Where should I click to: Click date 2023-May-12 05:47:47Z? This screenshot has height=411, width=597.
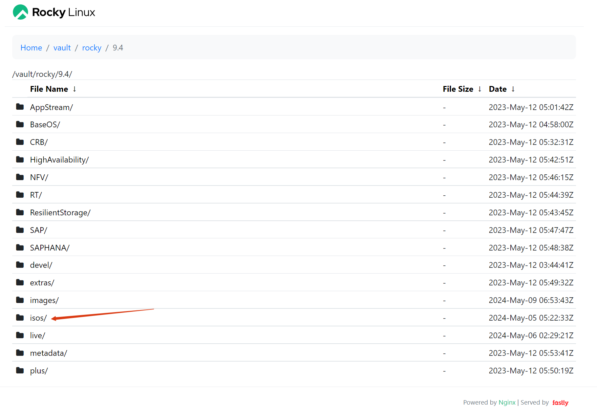click(531, 230)
